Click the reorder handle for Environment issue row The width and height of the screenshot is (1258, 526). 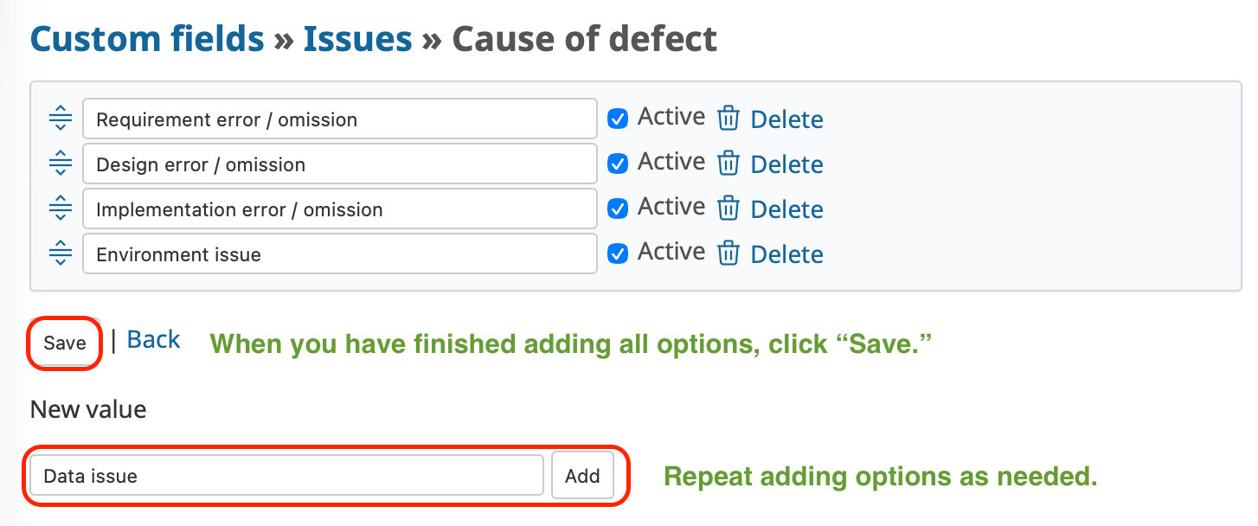pos(60,253)
